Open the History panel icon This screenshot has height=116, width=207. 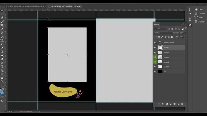pyautogui.click(x=190, y=9)
